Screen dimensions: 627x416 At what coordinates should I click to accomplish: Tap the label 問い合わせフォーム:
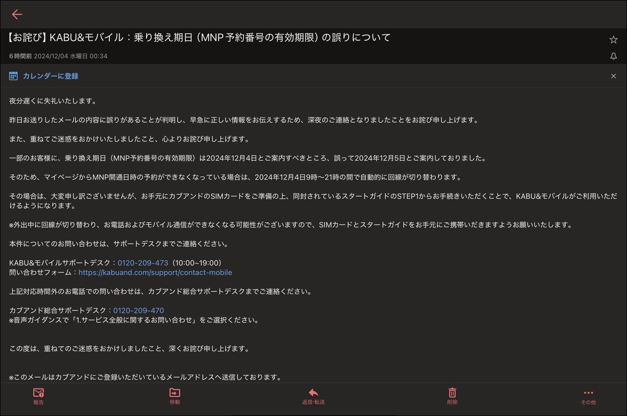pos(44,272)
